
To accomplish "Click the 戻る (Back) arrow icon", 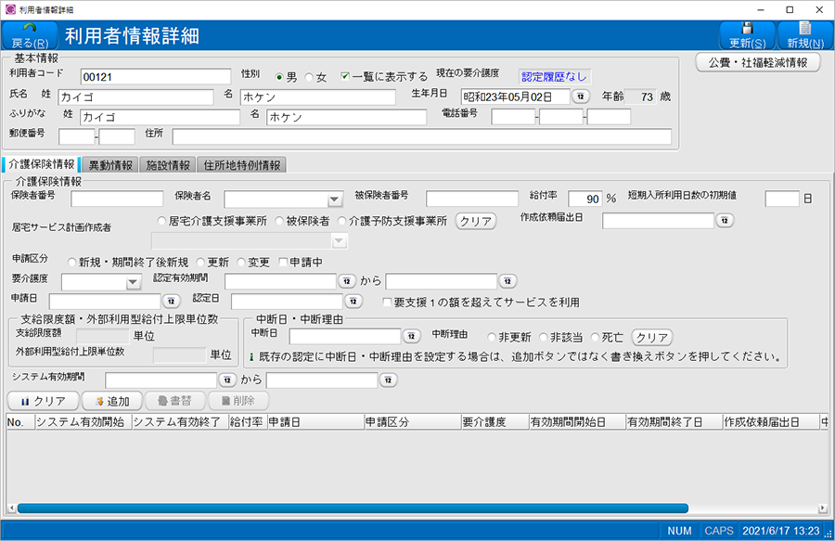I will [29, 30].
